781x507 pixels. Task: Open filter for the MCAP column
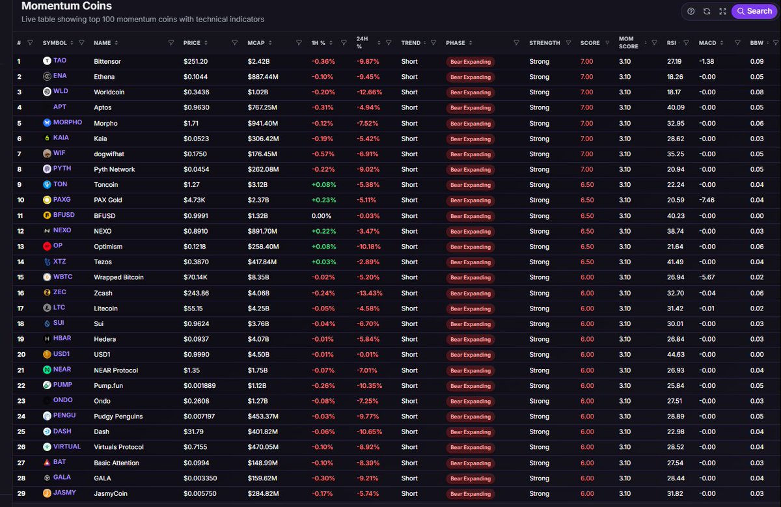(298, 43)
